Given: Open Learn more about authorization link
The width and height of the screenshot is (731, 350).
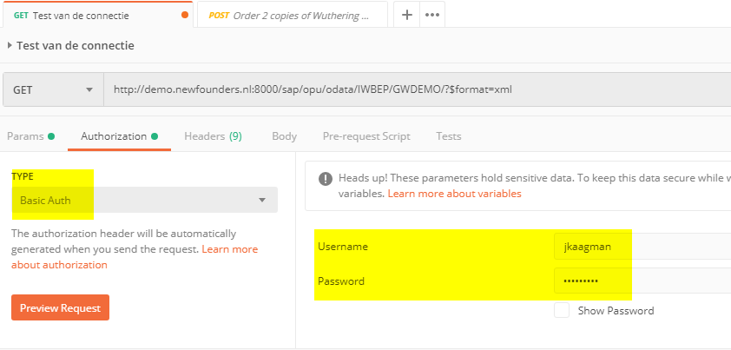Looking at the screenshot, I should pos(135,257).
